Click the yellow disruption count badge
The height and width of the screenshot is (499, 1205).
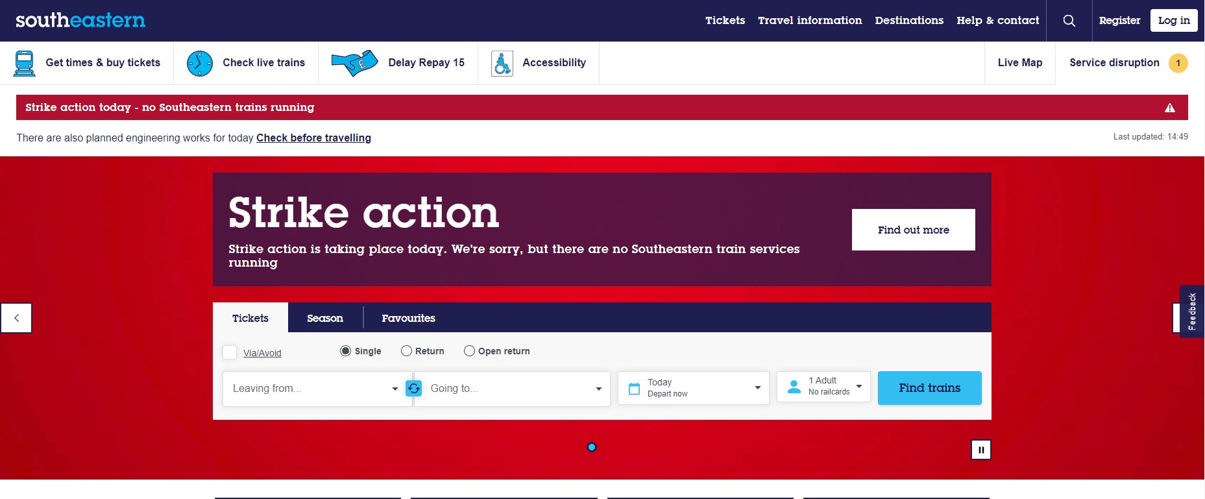pos(1178,63)
